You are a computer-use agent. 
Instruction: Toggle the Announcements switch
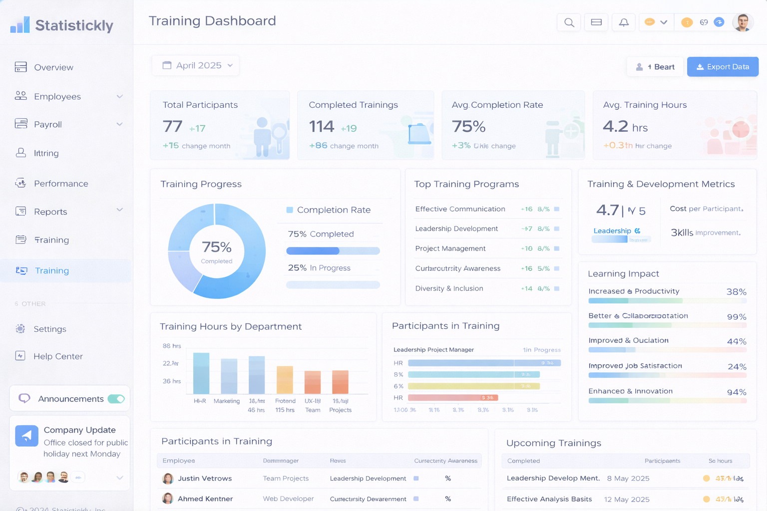tap(116, 399)
